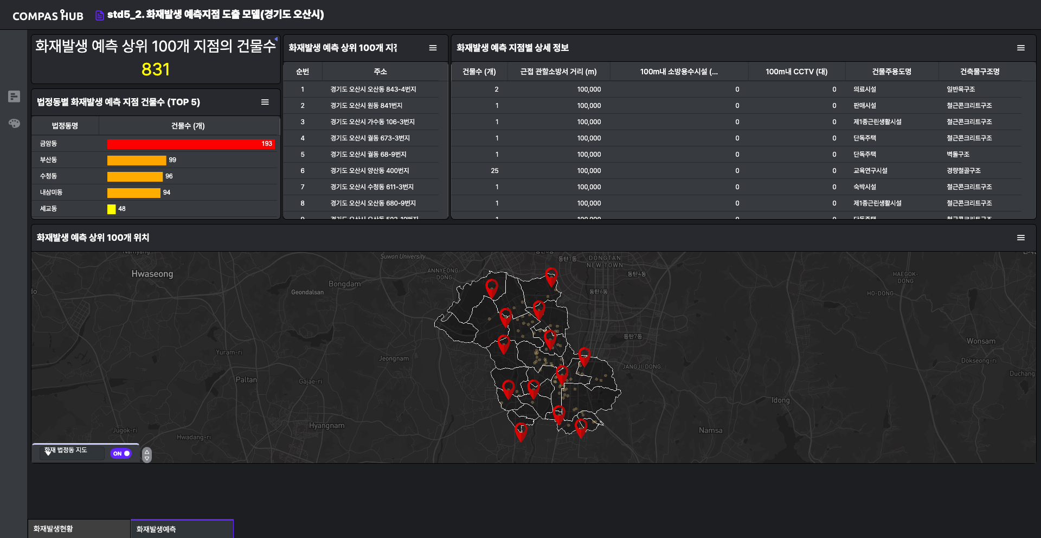
Task: Turn off the 화재 법정동 지도 ON switch
Action: tap(121, 453)
